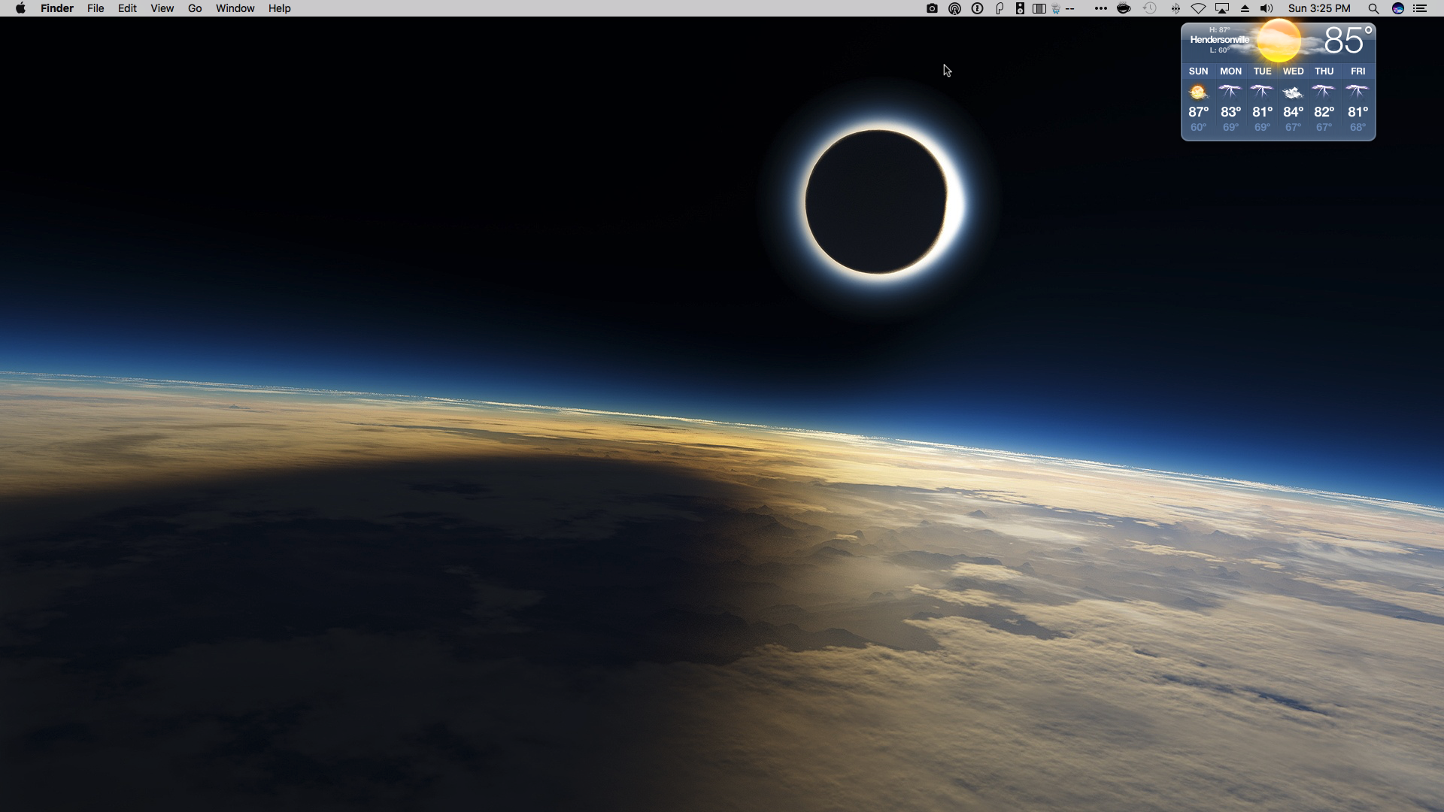Open the Wi-Fi status menu
This screenshot has width=1444, height=812.
pyautogui.click(x=1198, y=8)
